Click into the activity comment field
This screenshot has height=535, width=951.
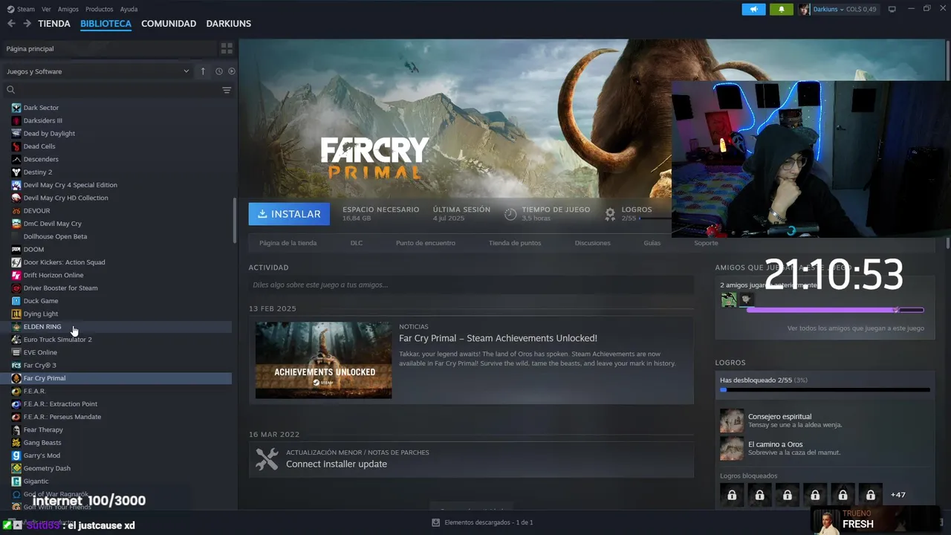[x=471, y=285]
